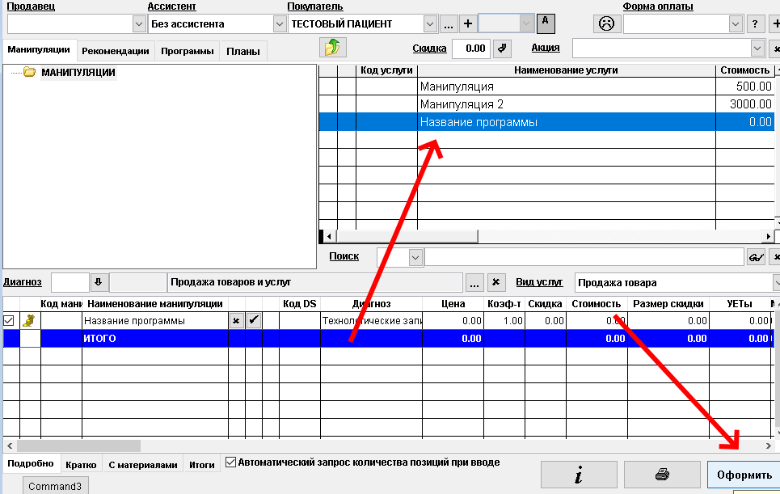
Task: Toggle the 'A' button near Покупатель
Action: [546, 21]
